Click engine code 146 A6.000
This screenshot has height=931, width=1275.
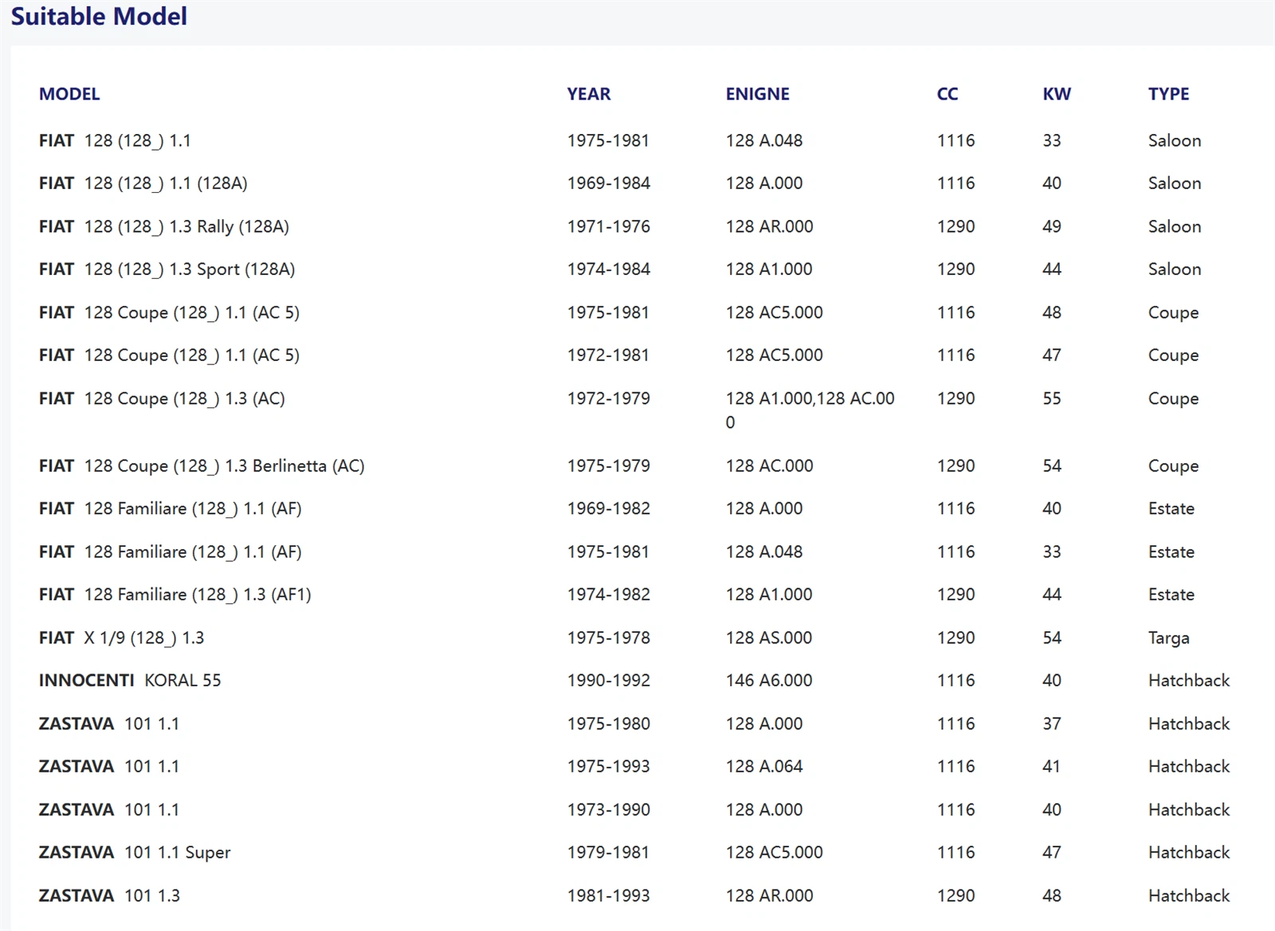tap(769, 681)
